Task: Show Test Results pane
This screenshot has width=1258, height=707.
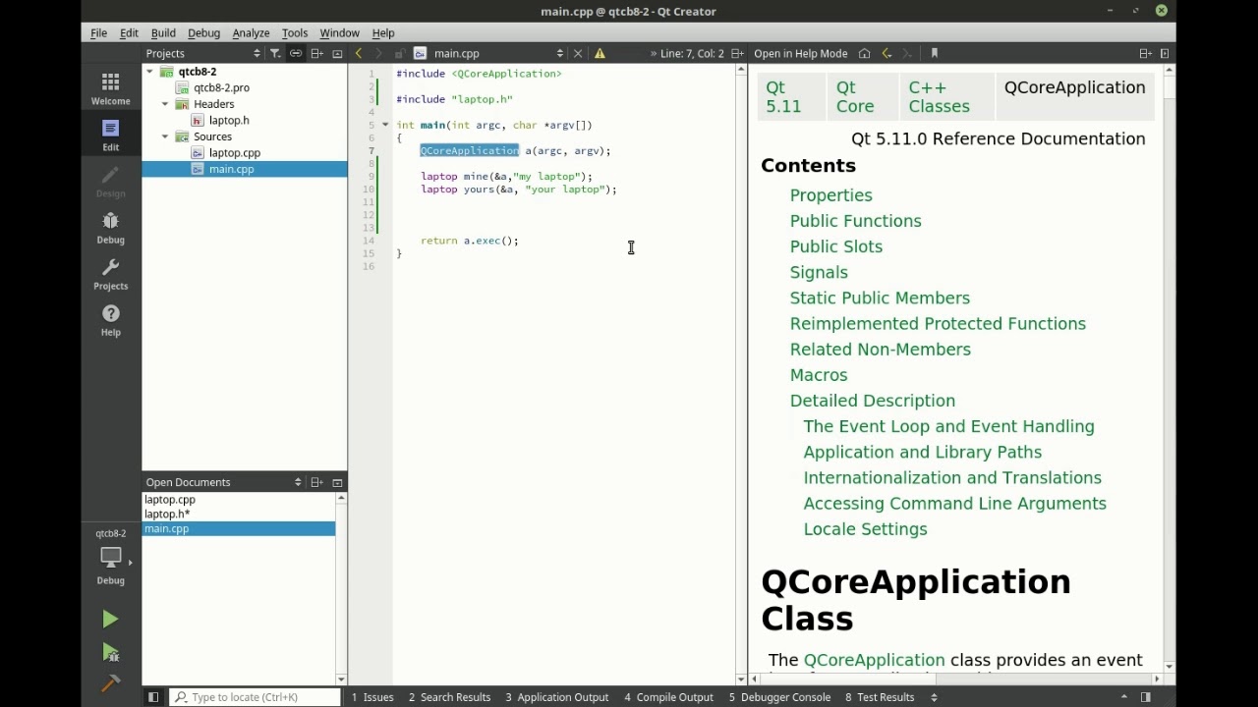Action: [880, 697]
